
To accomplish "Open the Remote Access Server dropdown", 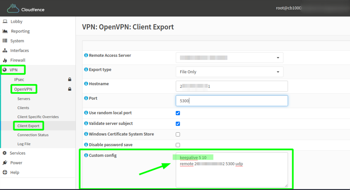I will (x=230, y=58).
